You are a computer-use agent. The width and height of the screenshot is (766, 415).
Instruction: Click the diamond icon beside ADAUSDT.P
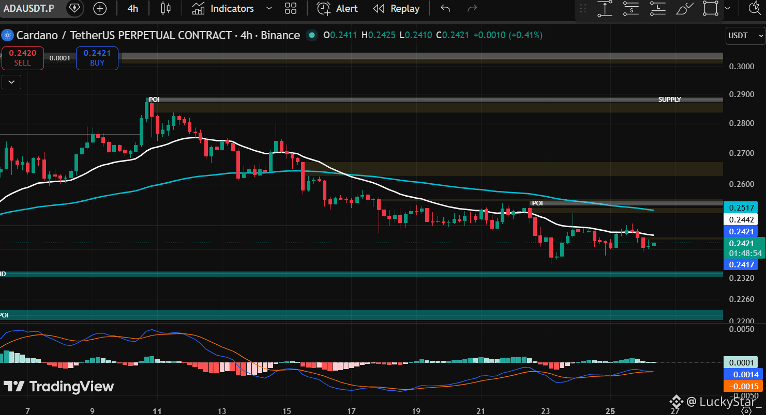pos(74,8)
